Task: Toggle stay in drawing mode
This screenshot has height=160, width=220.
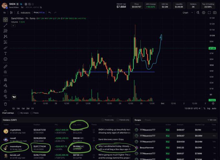Action: click(5, 85)
